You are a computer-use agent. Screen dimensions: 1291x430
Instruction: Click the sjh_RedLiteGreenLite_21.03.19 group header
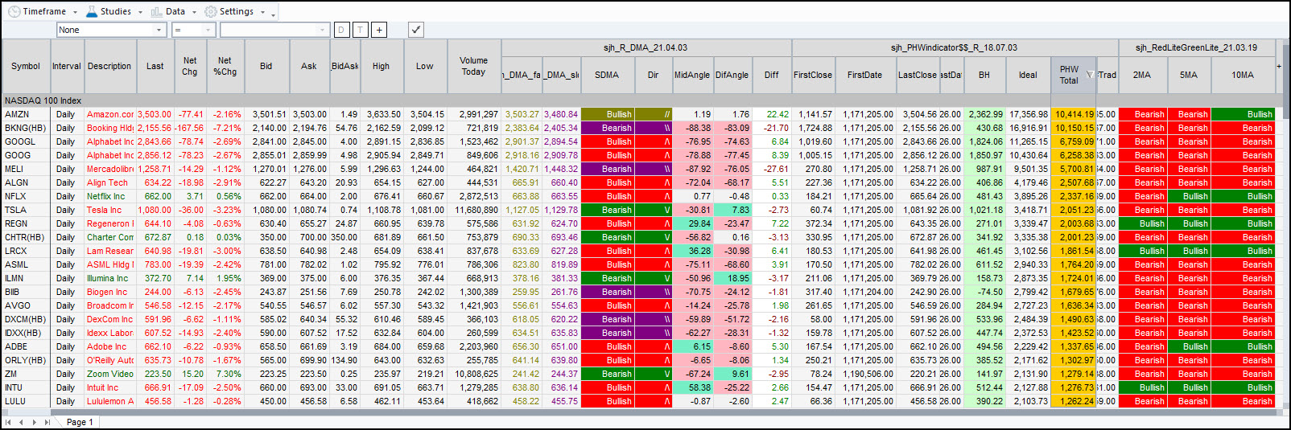click(x=1196, y=47)
